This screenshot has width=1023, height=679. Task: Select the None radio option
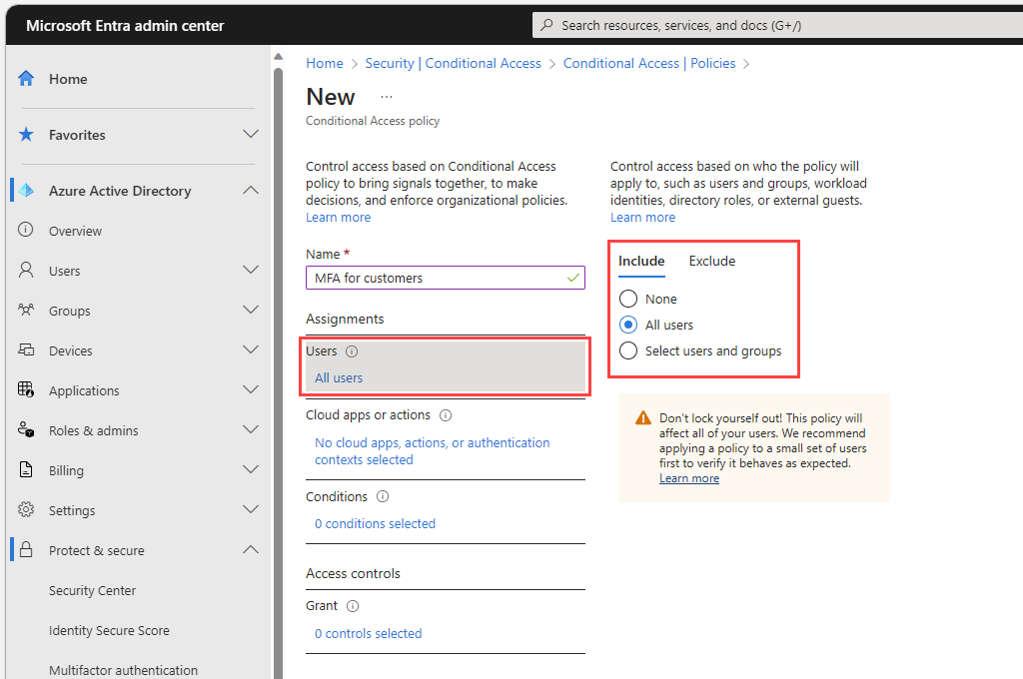628,299
